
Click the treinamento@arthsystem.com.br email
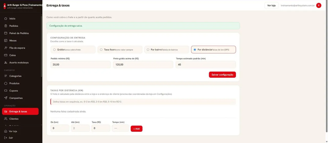(298, 5)
